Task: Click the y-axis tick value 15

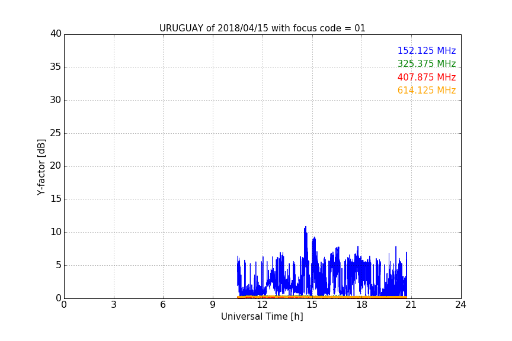Action: point(56,199)
